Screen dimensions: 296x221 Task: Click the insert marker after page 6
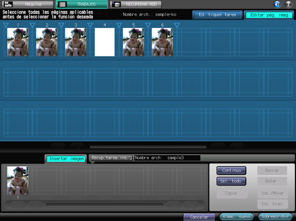coord(177,25)
